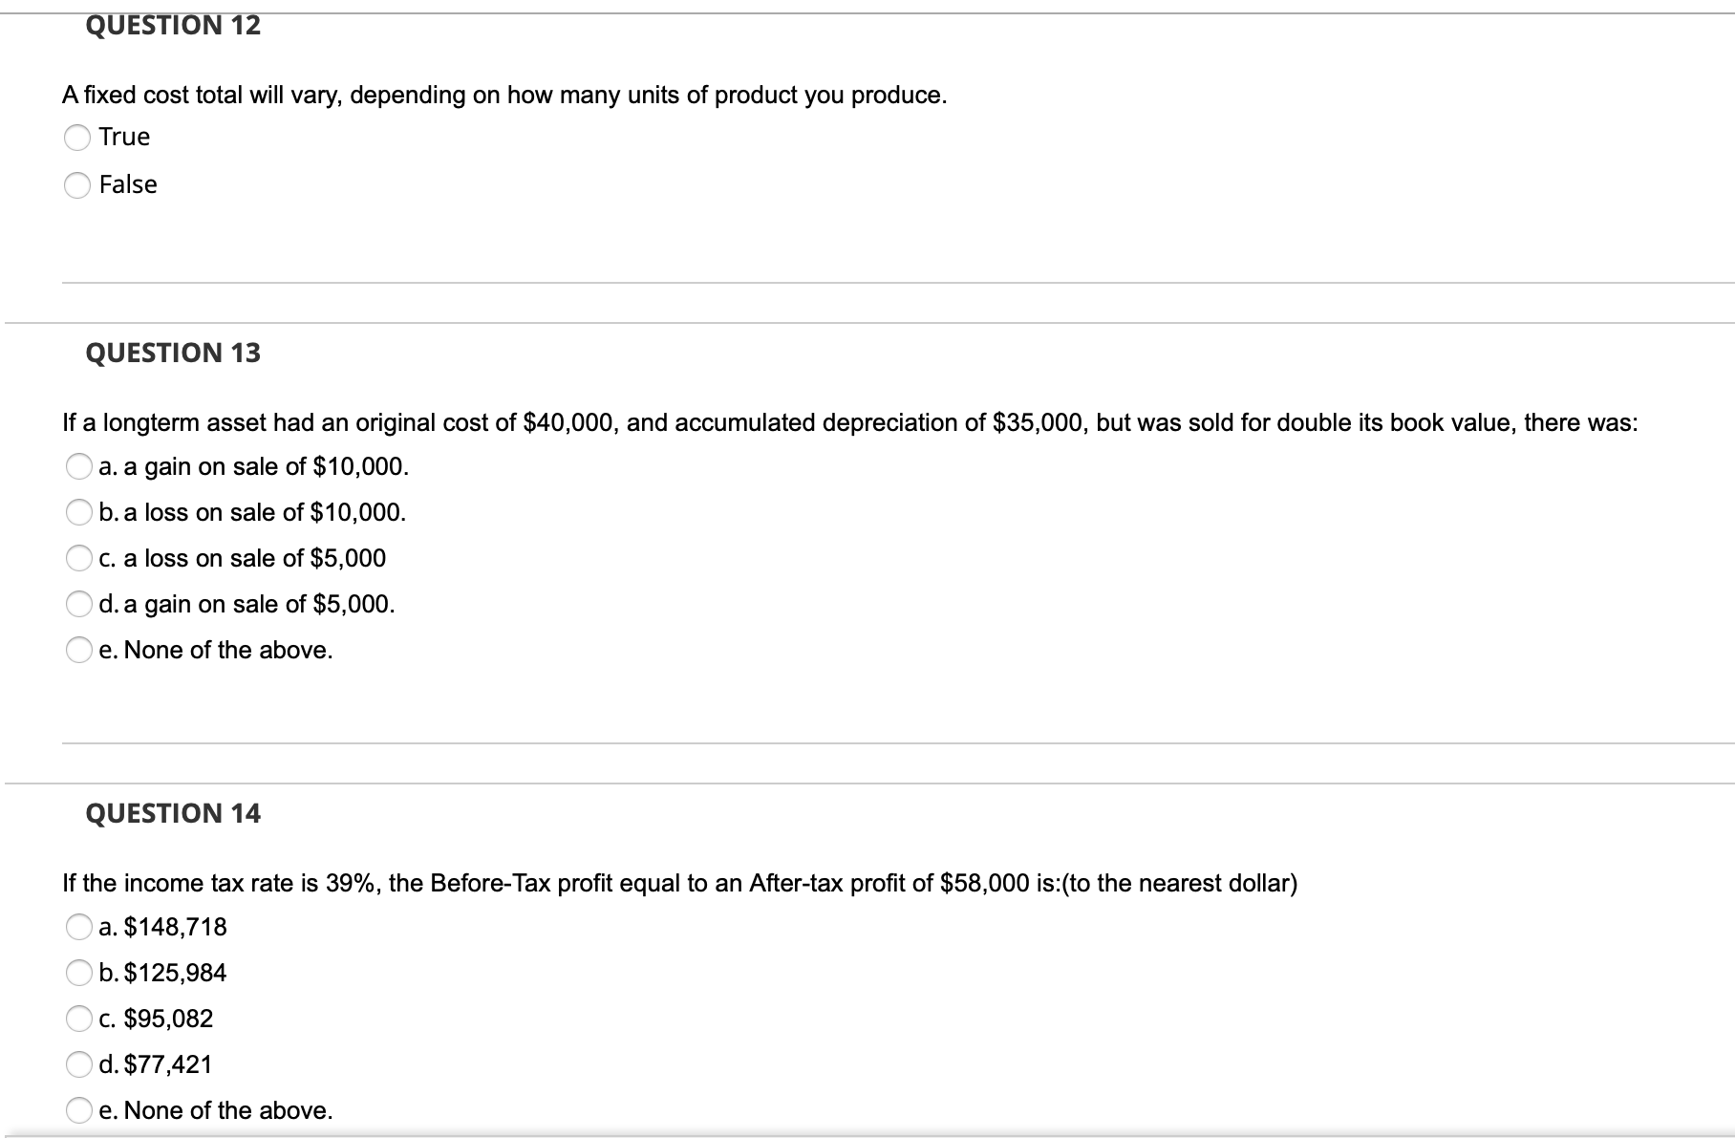Screen dimensions: 1735x1138
Task: Click the QUESTION 14 heading
Action: click(173, 813)
